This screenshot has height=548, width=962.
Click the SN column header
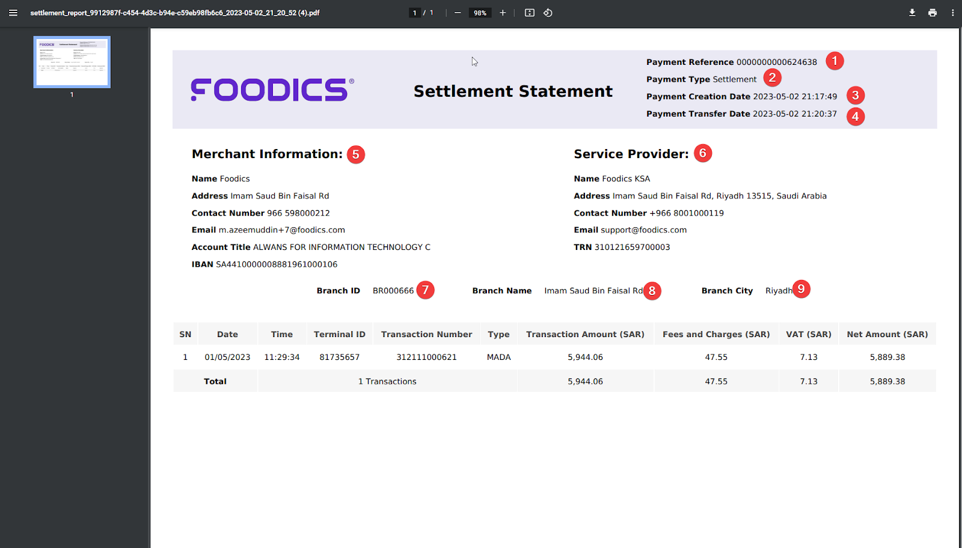pyautogui.click(x=185, y=334)
